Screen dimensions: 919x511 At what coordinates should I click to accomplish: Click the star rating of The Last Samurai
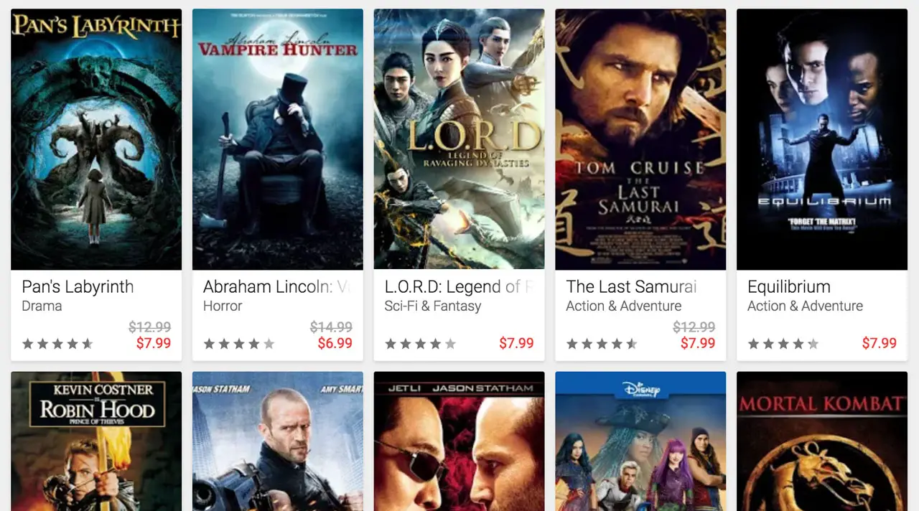(602, 344)
